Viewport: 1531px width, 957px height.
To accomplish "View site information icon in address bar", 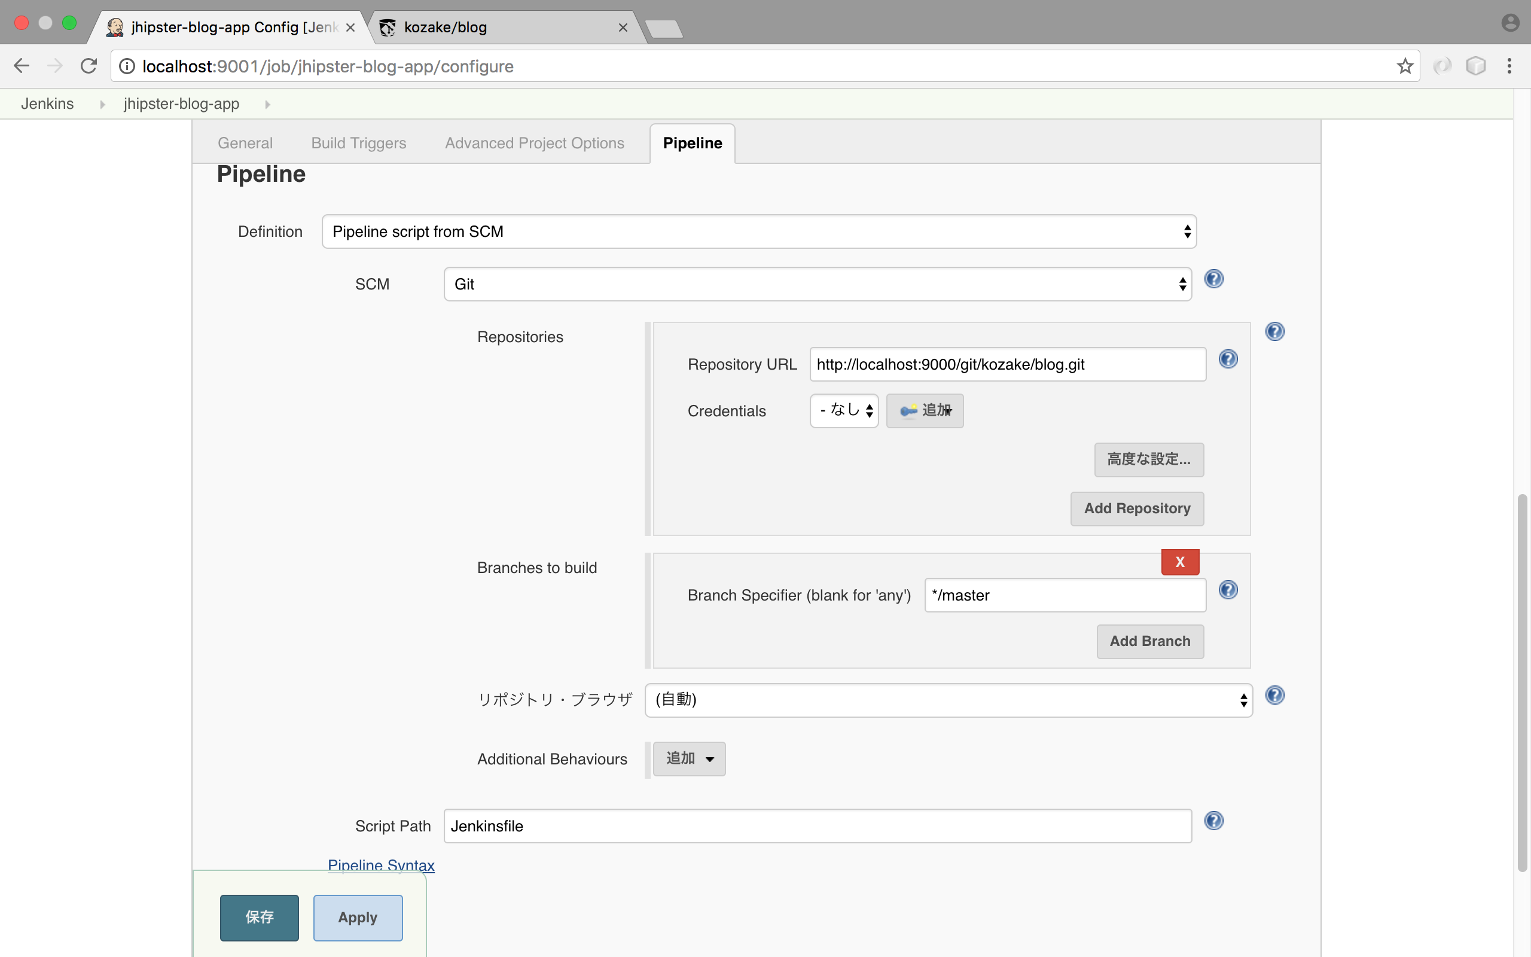I will (127, 66).
